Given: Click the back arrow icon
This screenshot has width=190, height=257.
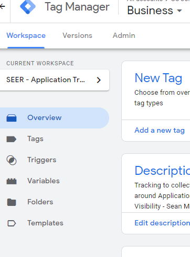Looking at the screenshot, I should click(2, 7).
